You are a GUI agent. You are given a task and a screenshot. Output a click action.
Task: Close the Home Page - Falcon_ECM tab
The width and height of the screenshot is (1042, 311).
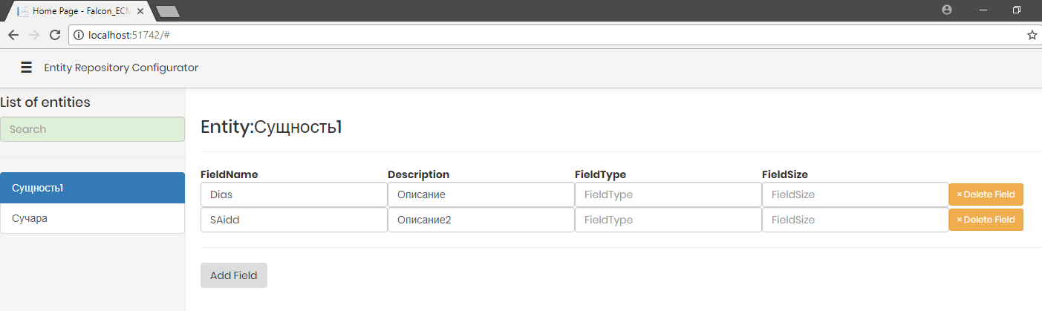(140, 11)
